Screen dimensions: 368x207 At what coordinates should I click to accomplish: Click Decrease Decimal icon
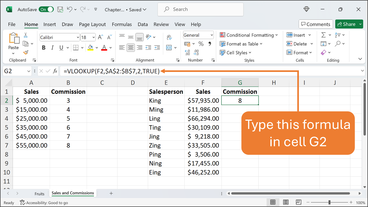(x=196, y=52)
